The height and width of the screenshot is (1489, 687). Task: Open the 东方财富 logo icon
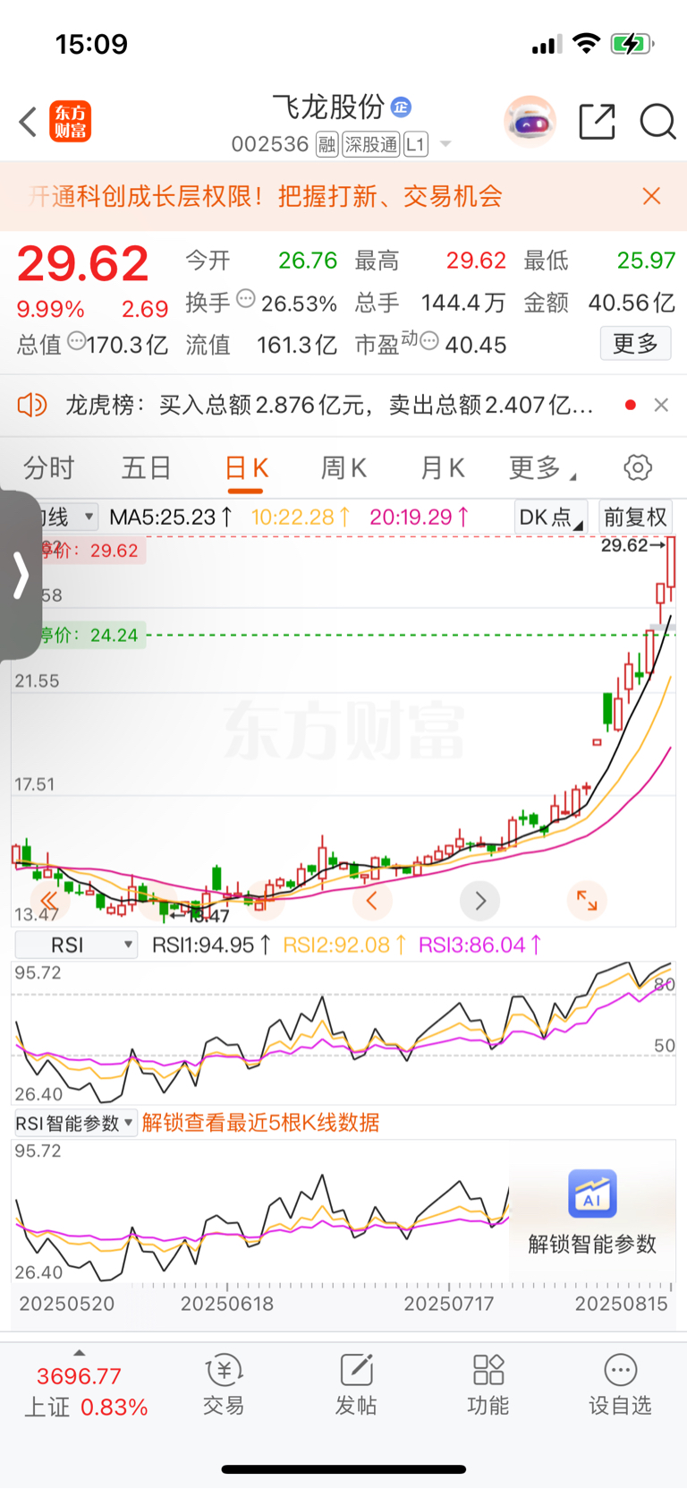pos(70,122)
